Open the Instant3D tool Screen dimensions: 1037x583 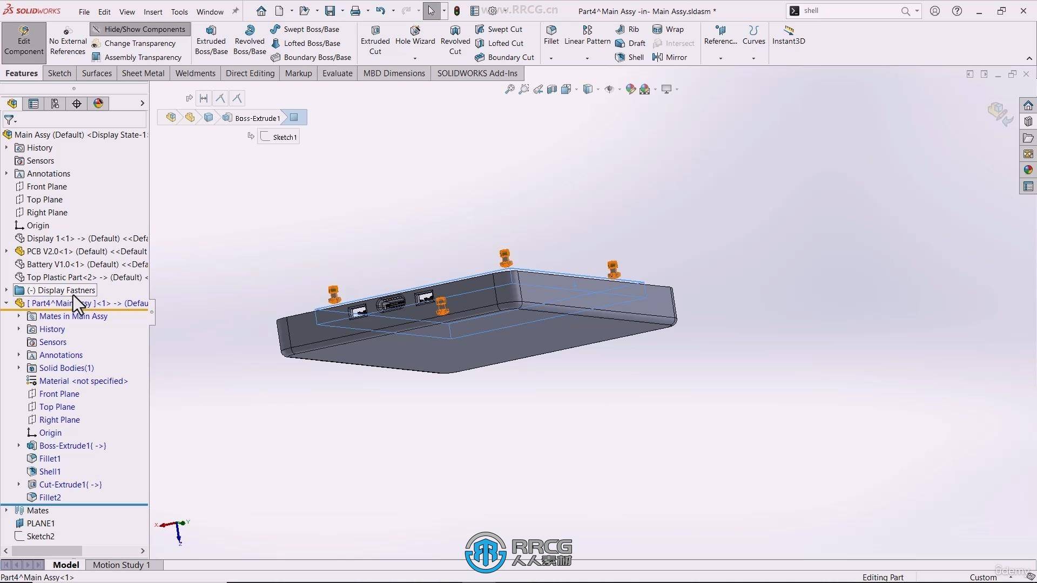[789, 35]
